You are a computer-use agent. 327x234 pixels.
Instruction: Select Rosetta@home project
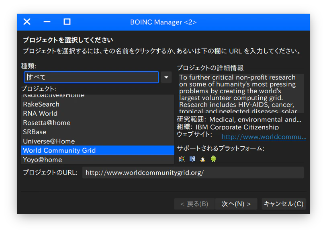98,123
